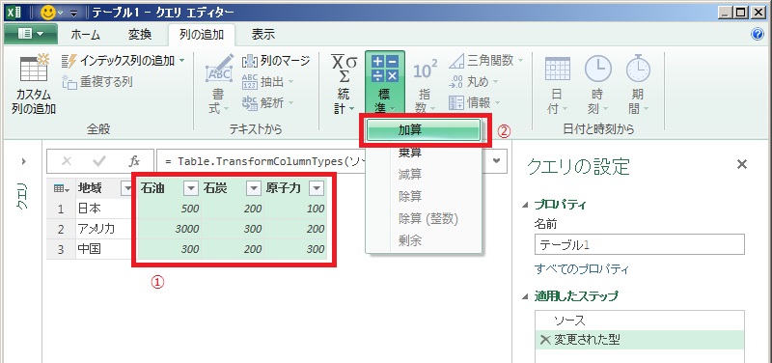Switch to the Transform (変換) tab
The height and width of the screenshot is (363, 772).
(x=140, y=35)
